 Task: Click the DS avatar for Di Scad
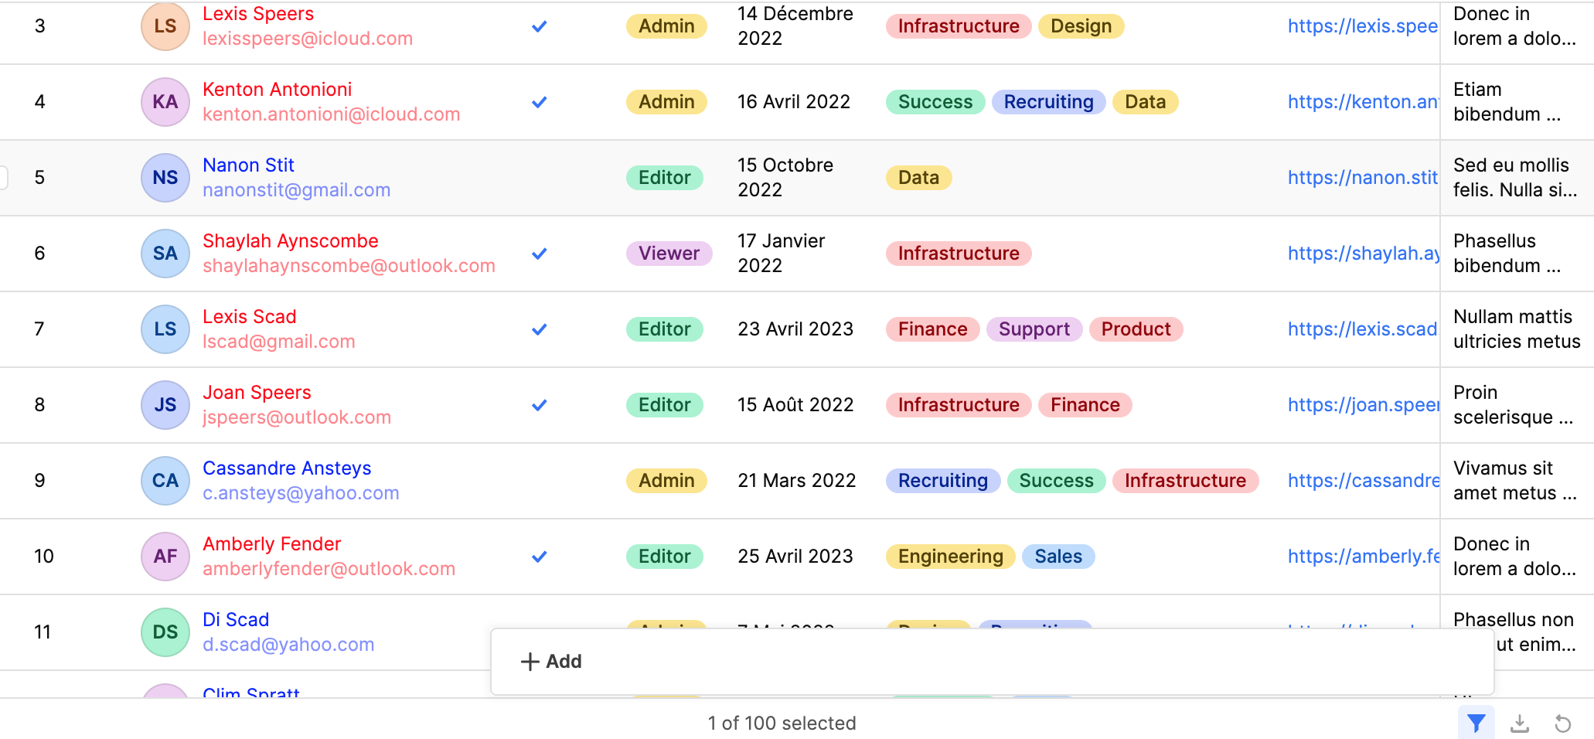coord(165,632)
